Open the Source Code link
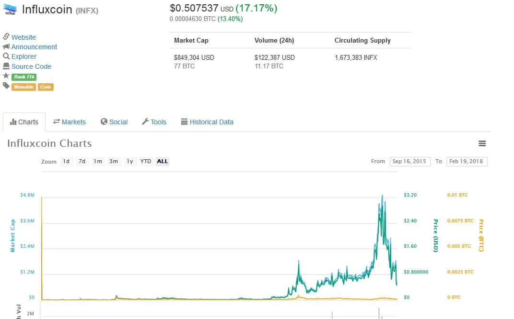Screen dimensions: 514x319 pos(32,66)
